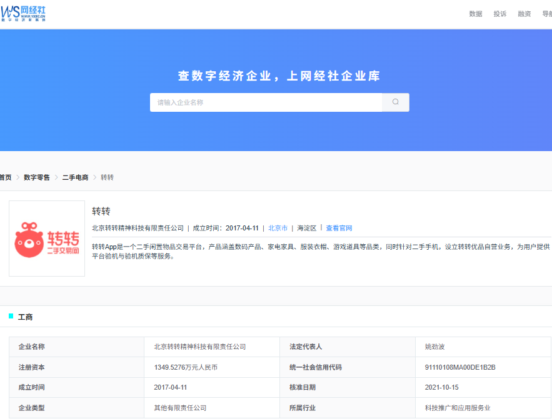The height and width of the screenshot is (419, 552).
Task: Click the 转转 company logo thumbnail
Action: pyautogui.click(x=47, y=239)
